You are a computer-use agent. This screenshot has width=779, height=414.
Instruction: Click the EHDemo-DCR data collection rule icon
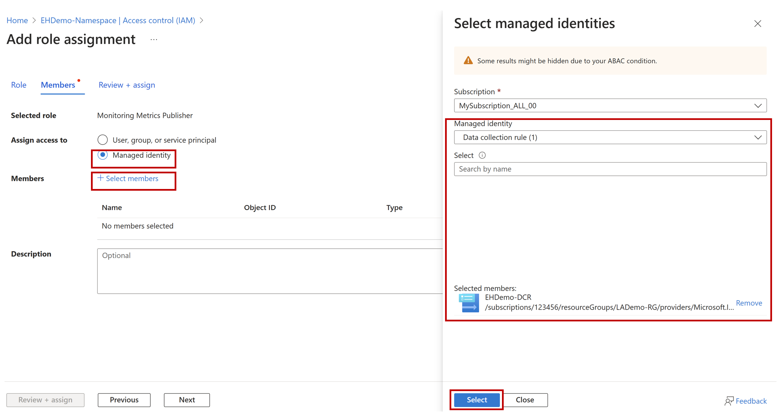click(468, 303)
